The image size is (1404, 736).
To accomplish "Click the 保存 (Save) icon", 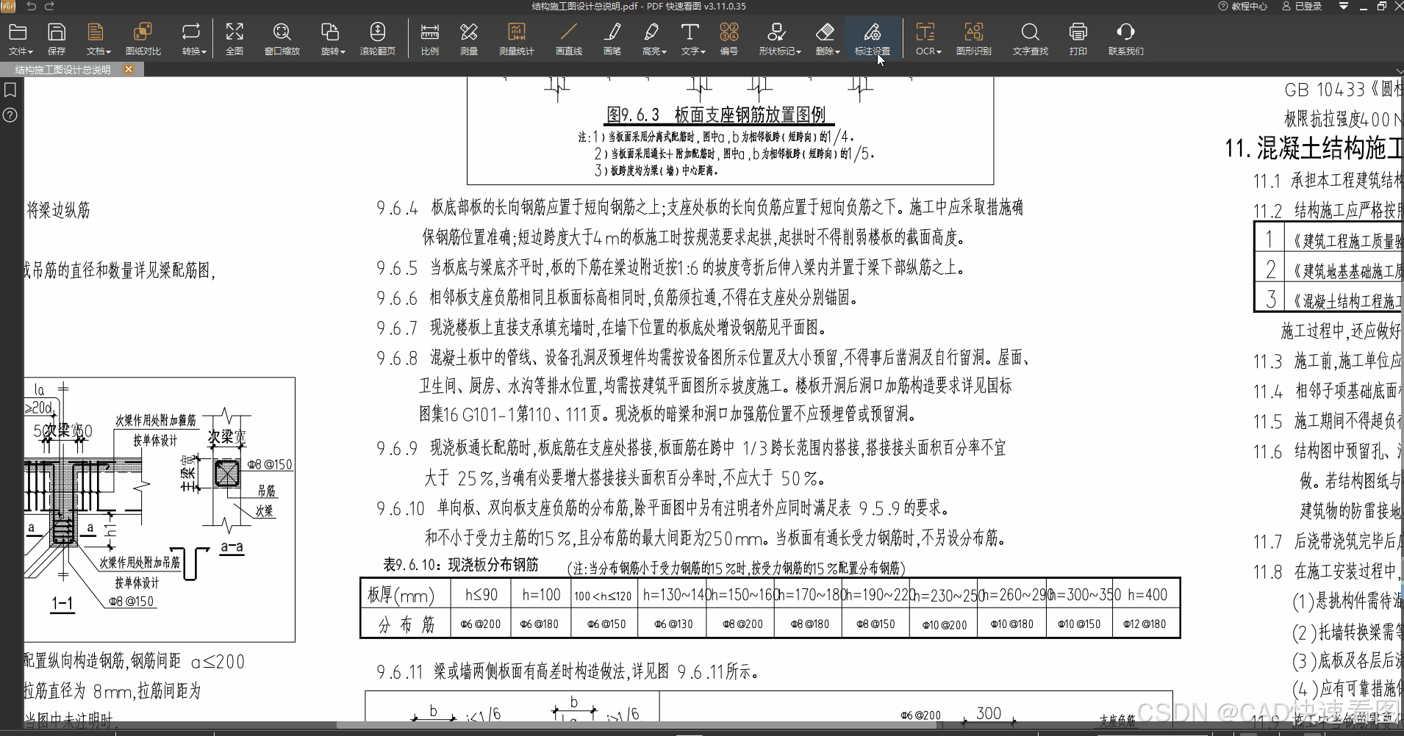I will click(x=57, y=39).
